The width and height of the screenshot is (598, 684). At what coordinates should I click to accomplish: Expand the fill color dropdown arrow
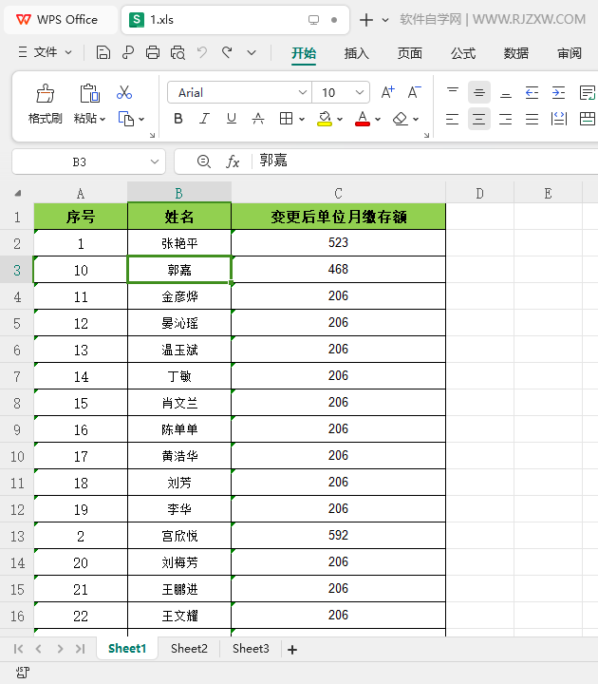click(340, 119)
